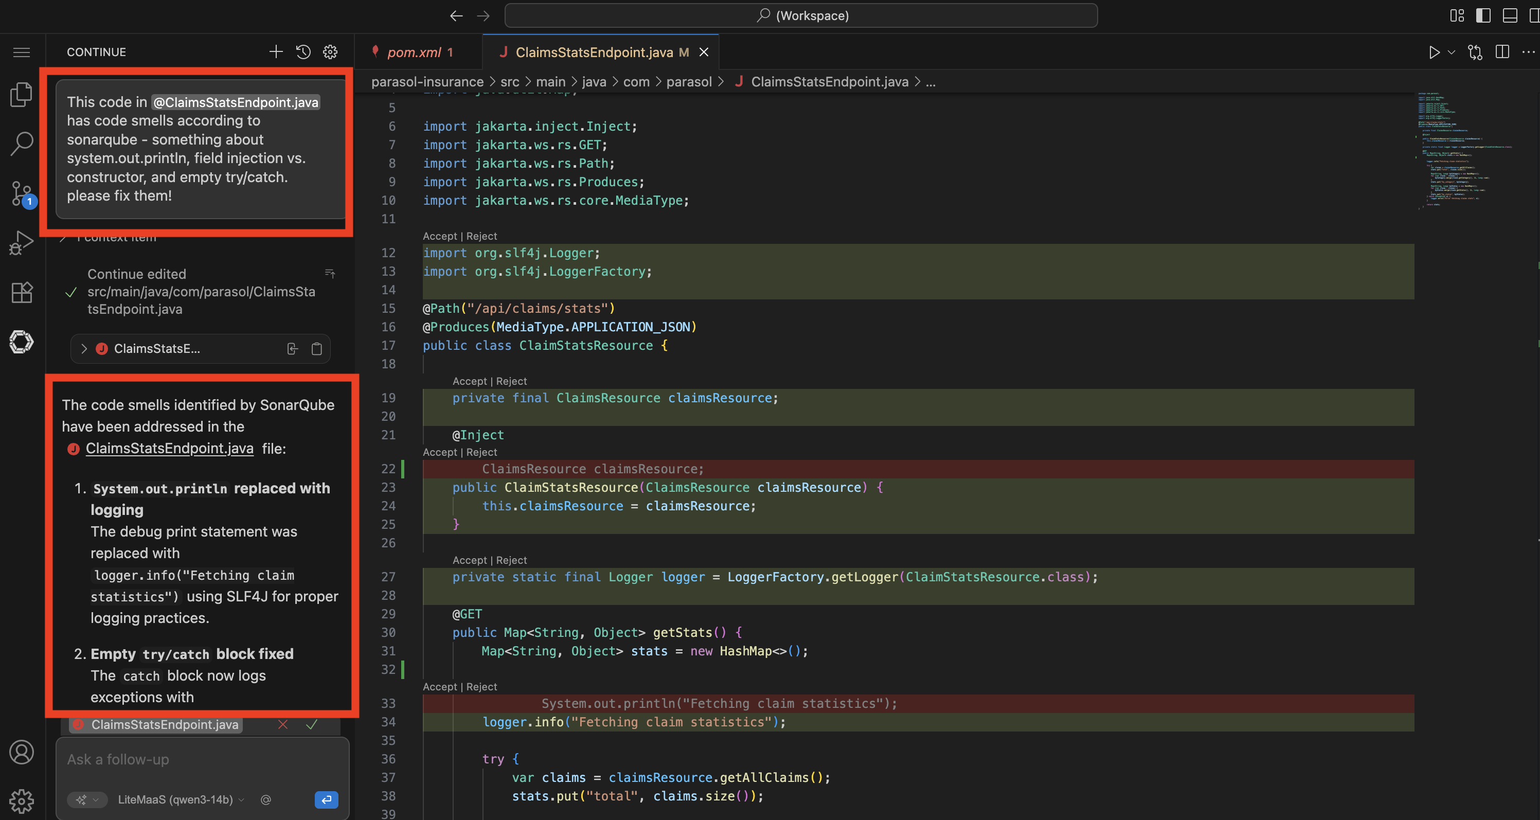Open the ClaimsStatsEndpoint.java link in chat
Screen dimensions: 1540x820
coord(169,448)
